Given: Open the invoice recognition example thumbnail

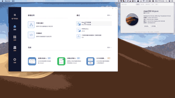Looking at the screenshot, I should (32, 61).
